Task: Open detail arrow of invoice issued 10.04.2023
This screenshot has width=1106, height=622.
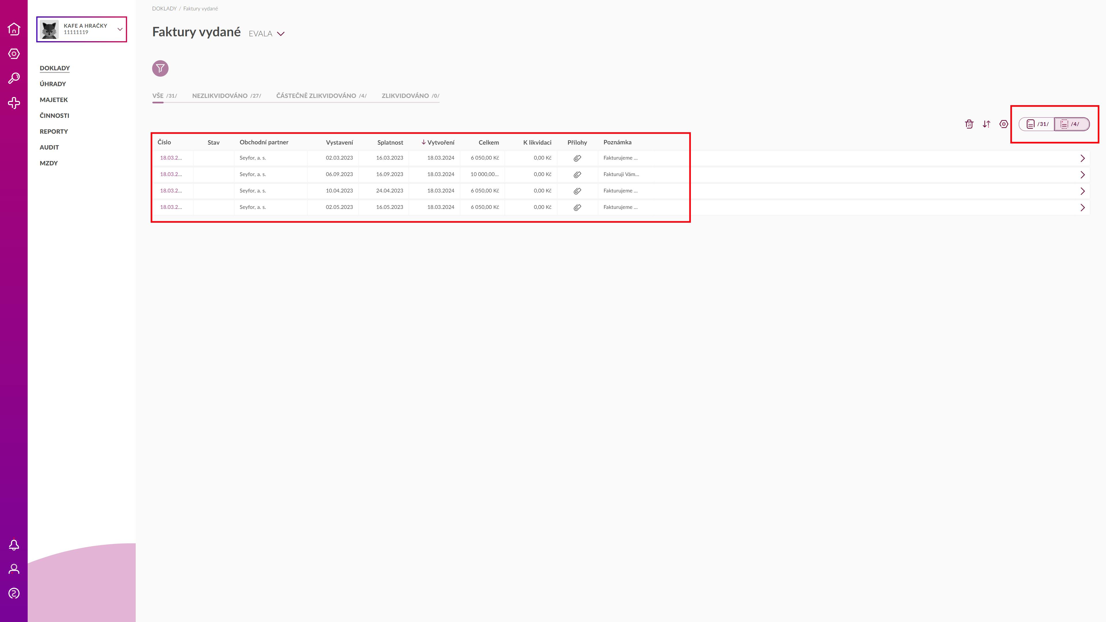Action: (1082, 191)
